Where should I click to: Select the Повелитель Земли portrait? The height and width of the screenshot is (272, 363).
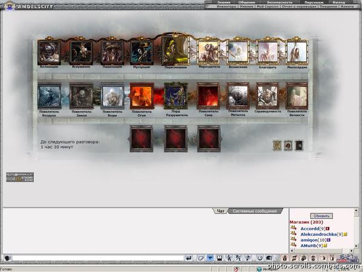click(x=81, y=96)
